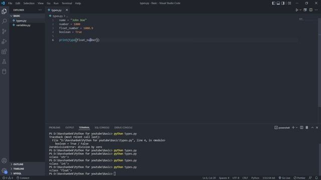Expand the OUTLINE section
The height and width of the screenshot is (180, 321).
(x=28, y=164)
